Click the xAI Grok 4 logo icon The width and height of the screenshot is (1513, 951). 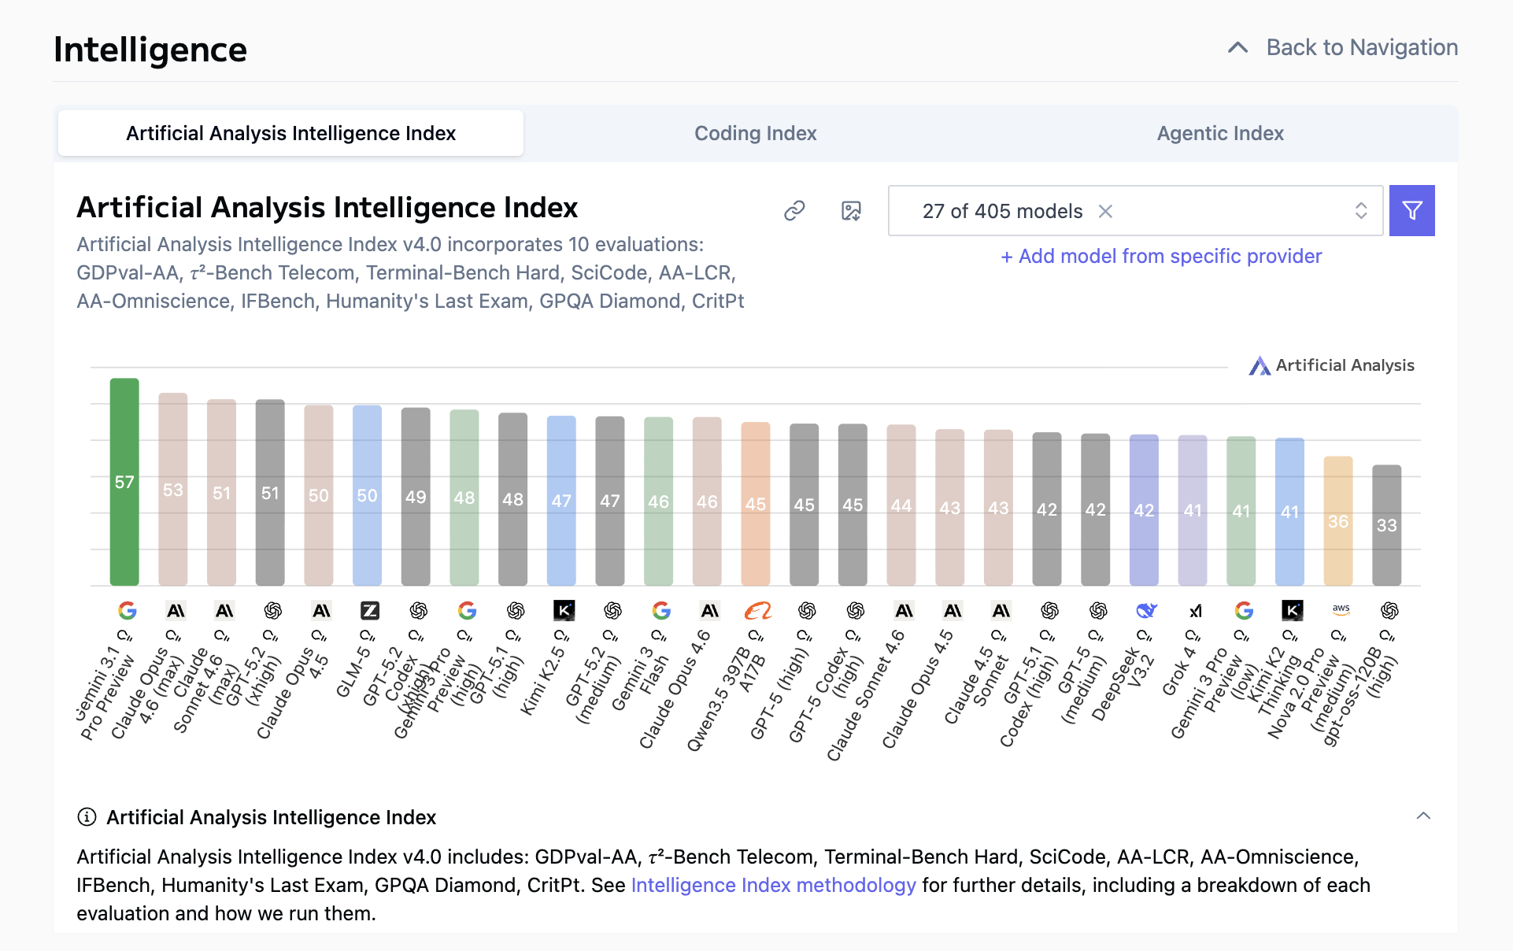[x=1195, y=610]
